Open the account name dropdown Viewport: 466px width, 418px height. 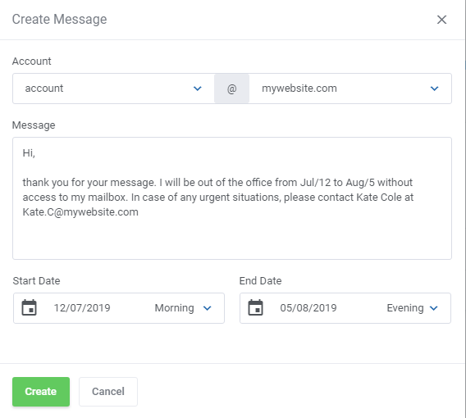(x=113, y=89)
